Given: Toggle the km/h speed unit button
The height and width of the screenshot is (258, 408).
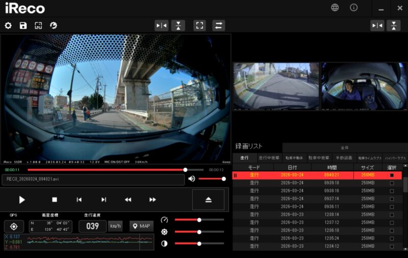Looking at the screenshot, I should [115, 226].
